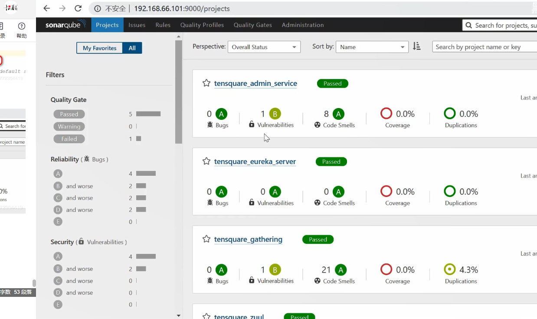The image size is (537, 319).
Task: Click Bugs A rating of tensquare_gathering
Action: (221, 270)
